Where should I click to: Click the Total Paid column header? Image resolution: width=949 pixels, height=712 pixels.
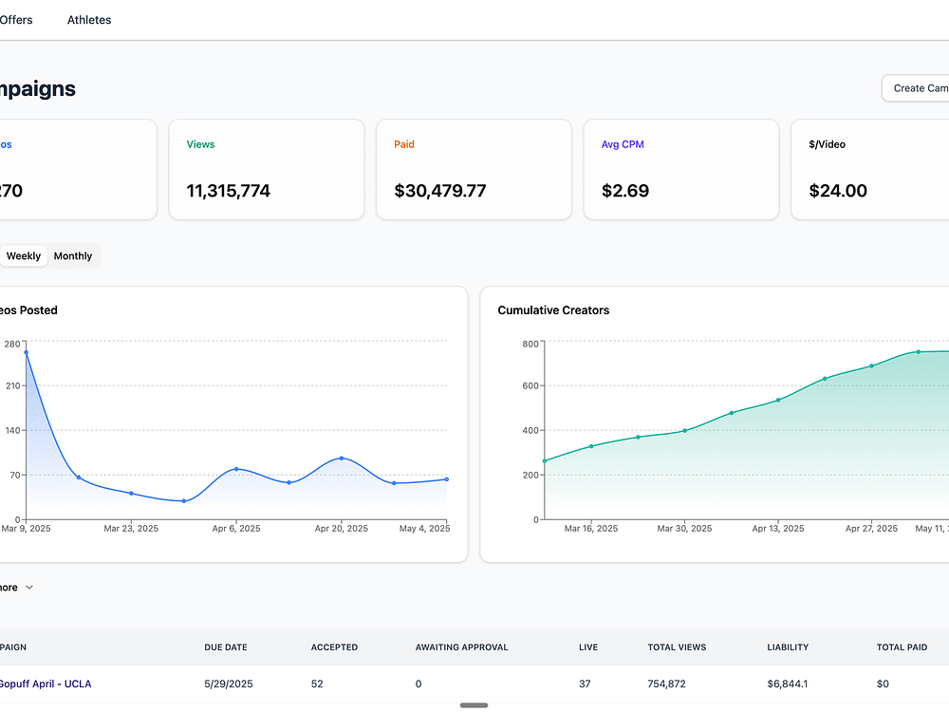902,647
